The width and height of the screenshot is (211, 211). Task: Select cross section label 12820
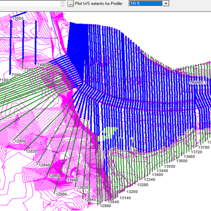(x=32, y=151)
